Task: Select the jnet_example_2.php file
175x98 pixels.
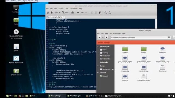Action: [x=125, y=59]
